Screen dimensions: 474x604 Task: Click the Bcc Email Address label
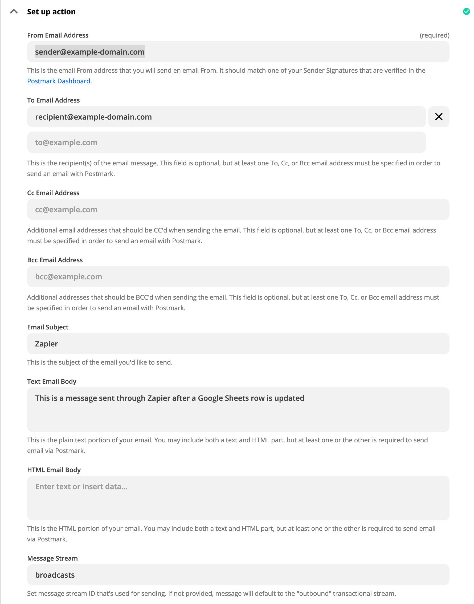click(x=55, y=260)
